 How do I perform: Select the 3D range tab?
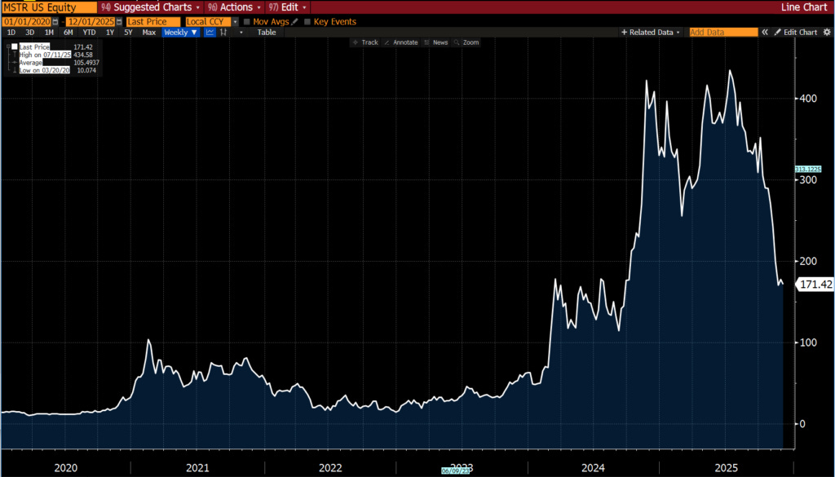tap(30, 32)
